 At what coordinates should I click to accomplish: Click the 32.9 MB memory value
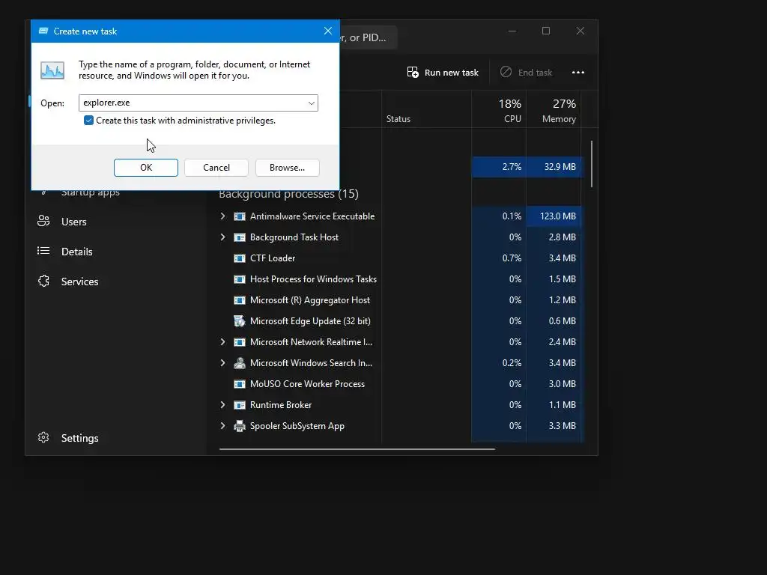coord(560,167)
